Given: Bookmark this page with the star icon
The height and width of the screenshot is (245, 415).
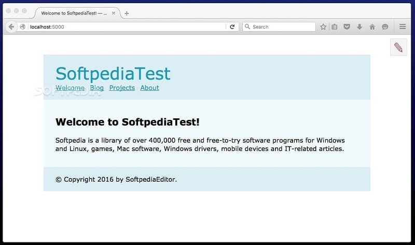Looking at the screenshot, I should click(x=323, y=27).
